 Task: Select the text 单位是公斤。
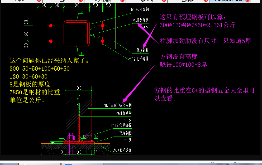[27, 100]
